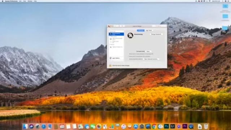Screen dimensions: 231x130
Task: Launch Lightroom from the dock
Action: pyautogui.click(x=173, y=126)
